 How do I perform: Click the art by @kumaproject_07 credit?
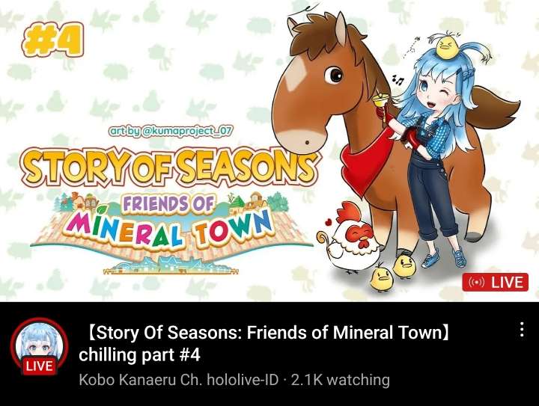(171, 131)
